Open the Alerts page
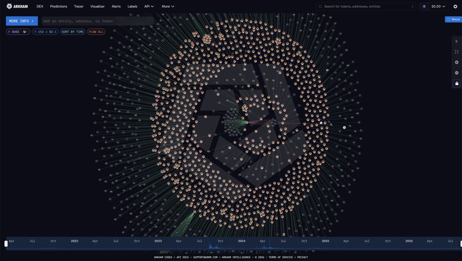The width and height of the screenshot is (462, 261). coord(116,7)
